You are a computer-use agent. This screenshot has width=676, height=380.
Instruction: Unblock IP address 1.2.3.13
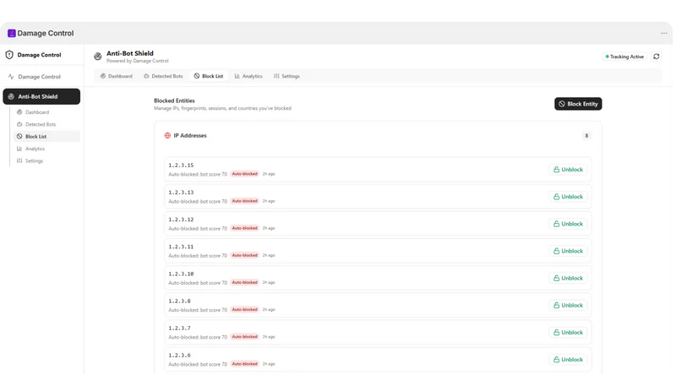click(x=568, y=197)
